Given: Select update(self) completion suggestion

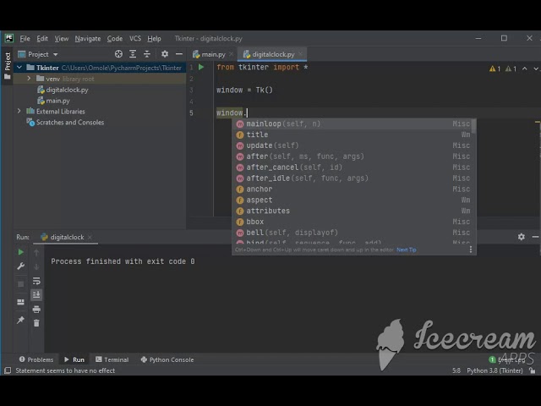Looking at the screenshot, I should click(x=352, y=145).
